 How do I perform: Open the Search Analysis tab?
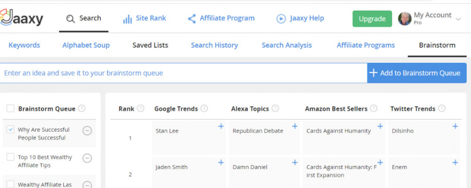point(287,45)
